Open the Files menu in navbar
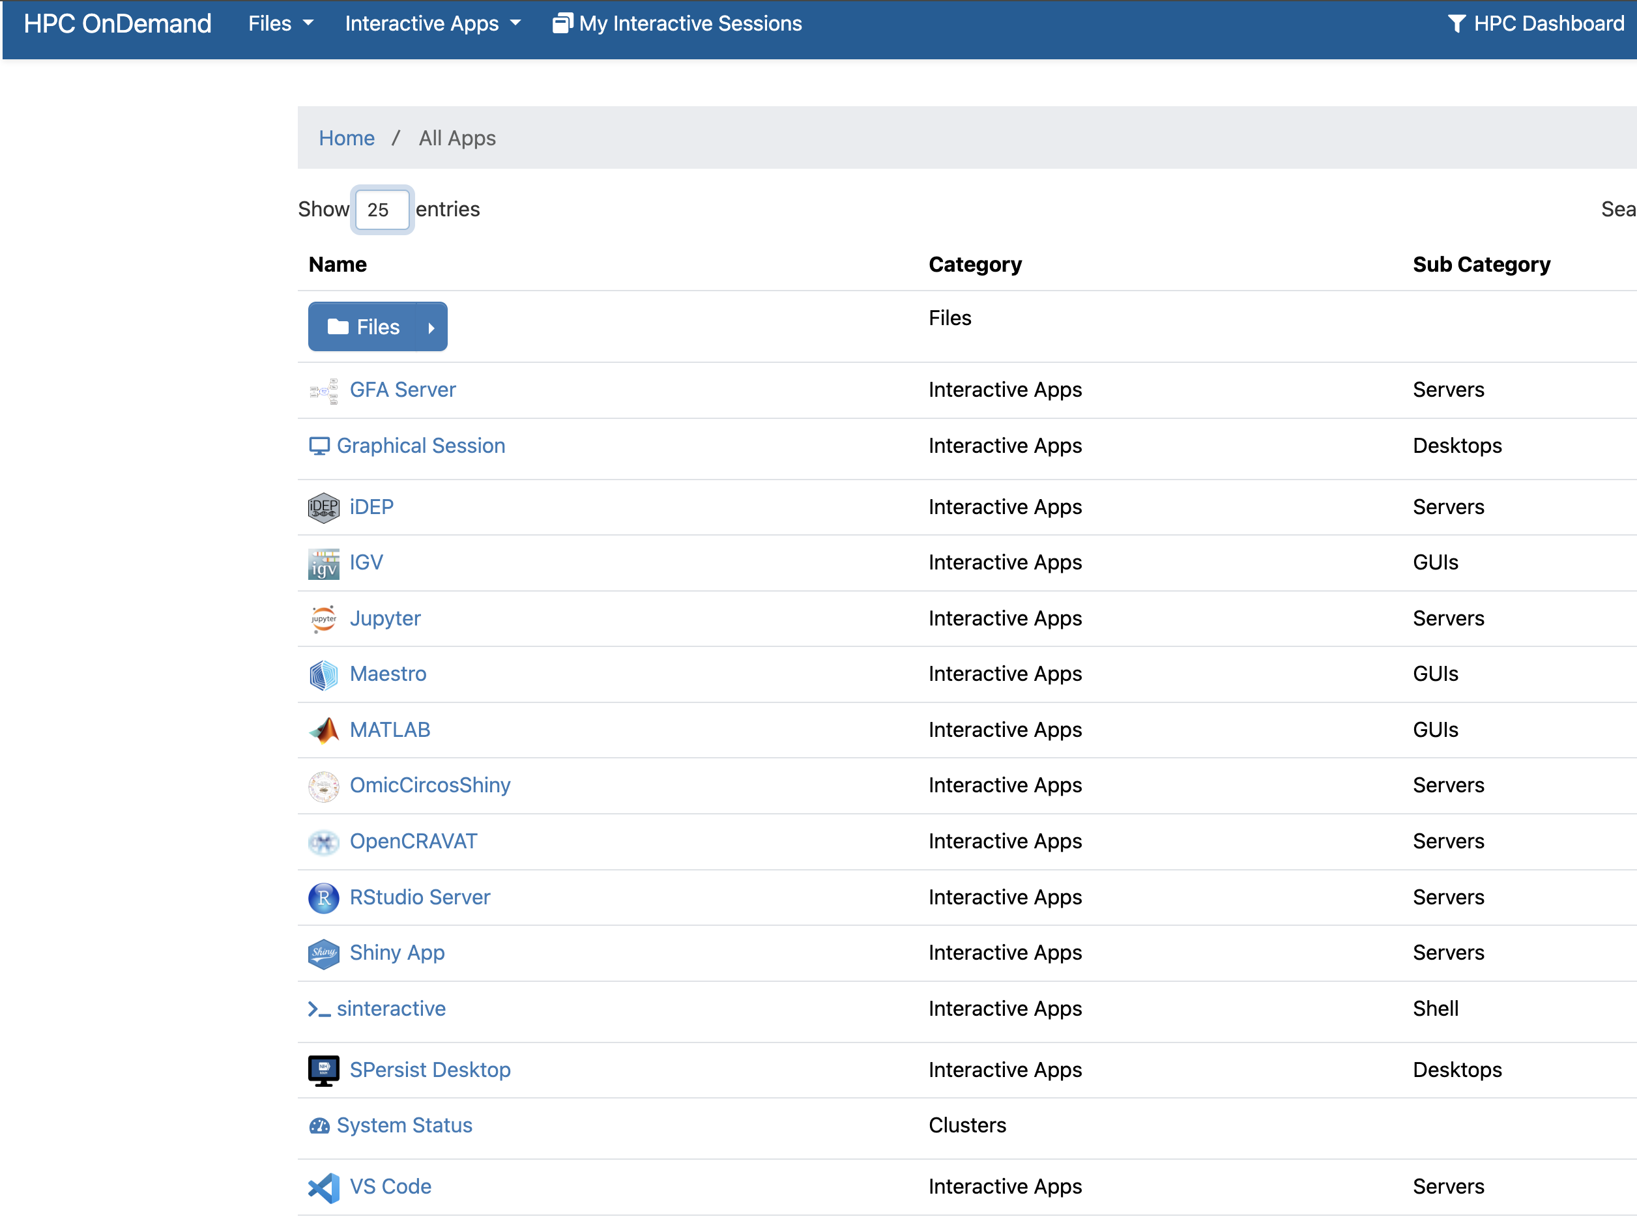The width and height of the screenshot is (1637, 1221). pyautogui.click(x=281, y=23)
